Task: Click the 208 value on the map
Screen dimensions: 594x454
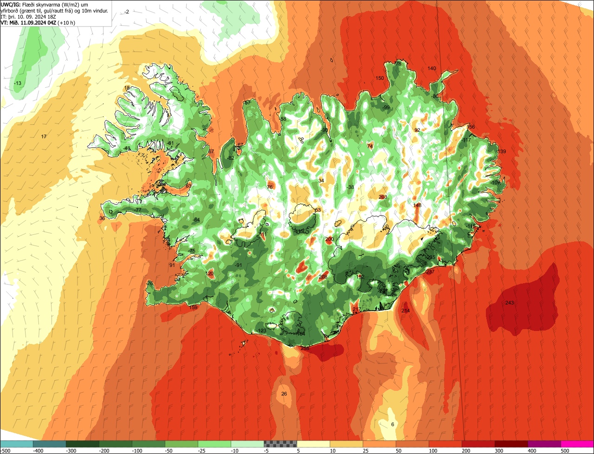Action: (323, 277)
